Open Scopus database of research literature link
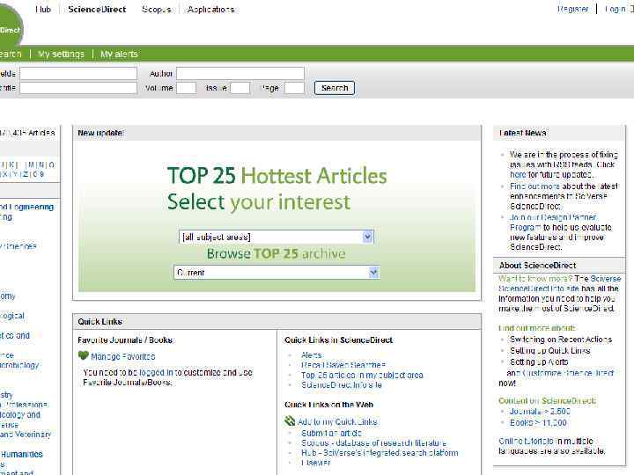Viewport: 634px width, 475px height. click(373, 443)
